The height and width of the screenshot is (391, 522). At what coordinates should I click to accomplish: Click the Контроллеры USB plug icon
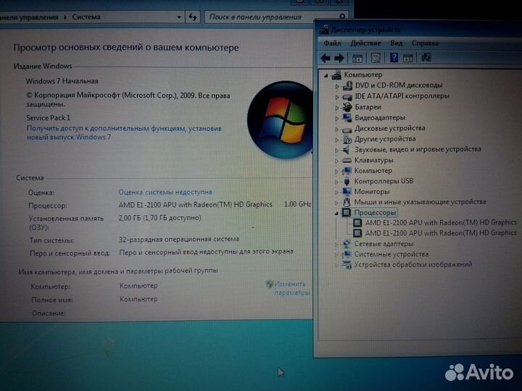click(347, 181)
